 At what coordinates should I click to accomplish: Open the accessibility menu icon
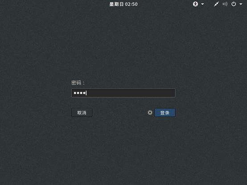(195, 4)
